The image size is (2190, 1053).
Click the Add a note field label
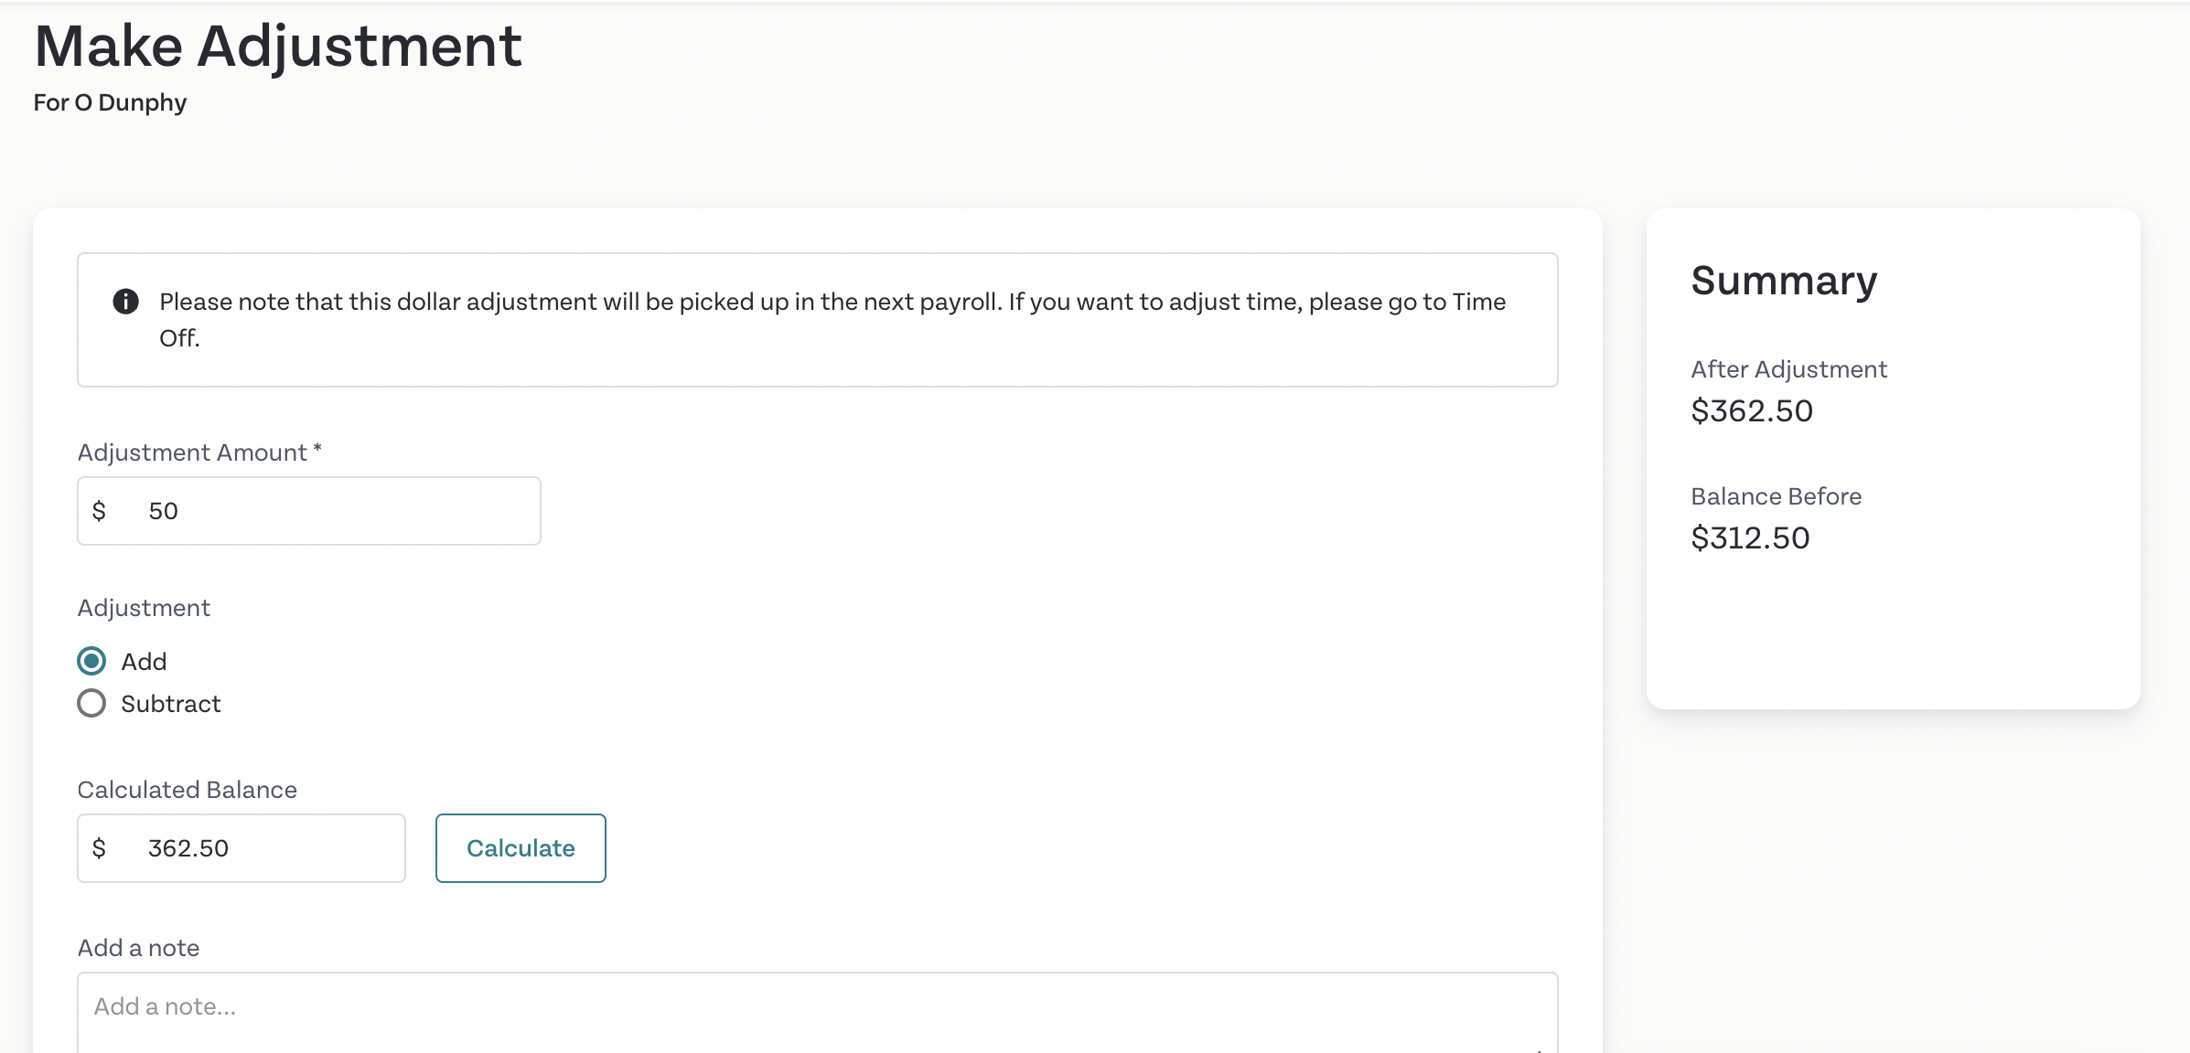tap(139, 948)
